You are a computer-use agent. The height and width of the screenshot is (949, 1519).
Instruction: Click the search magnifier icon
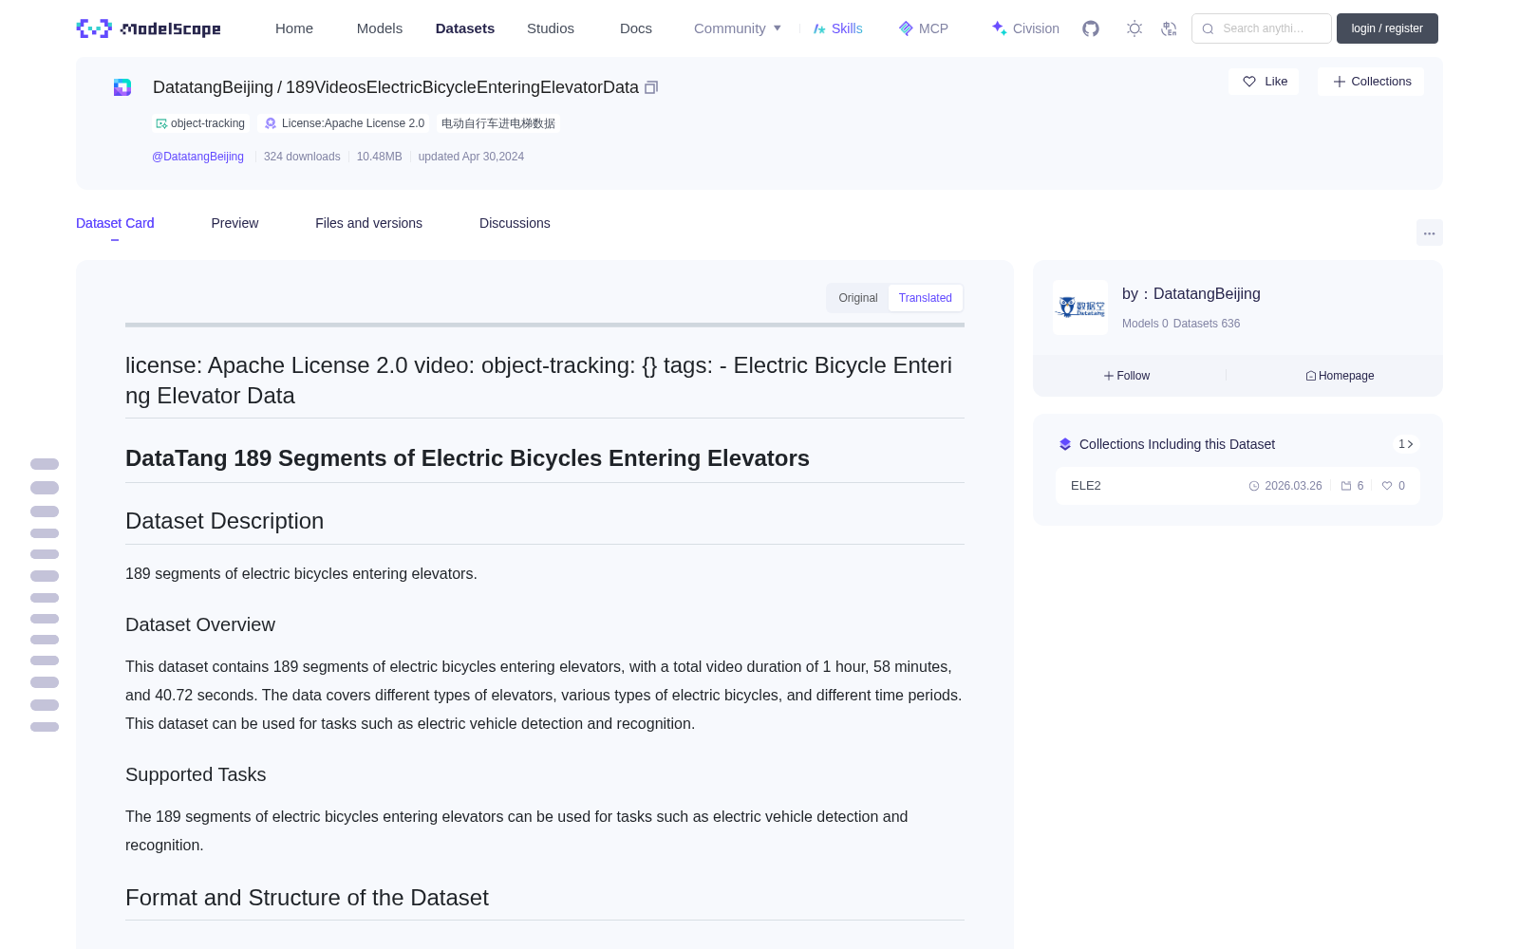pos(1208,28)
